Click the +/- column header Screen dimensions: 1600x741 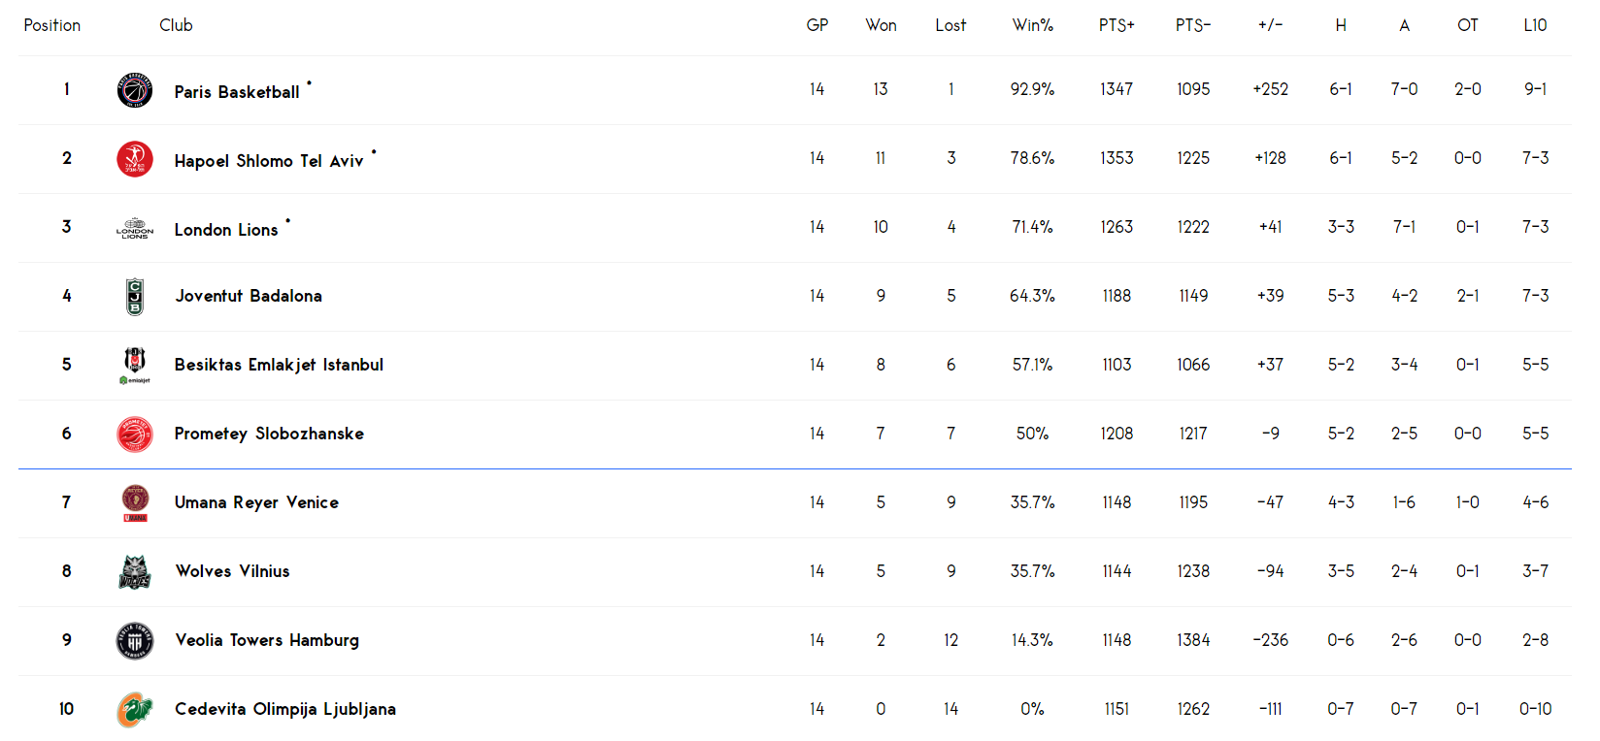coord(1270,25)
